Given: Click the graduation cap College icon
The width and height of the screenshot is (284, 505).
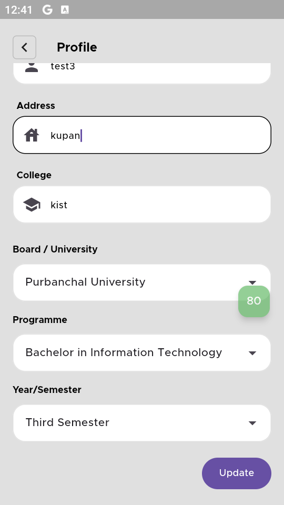Looking at the screenshot, I should pyautogui.click(x=32, y=205).
